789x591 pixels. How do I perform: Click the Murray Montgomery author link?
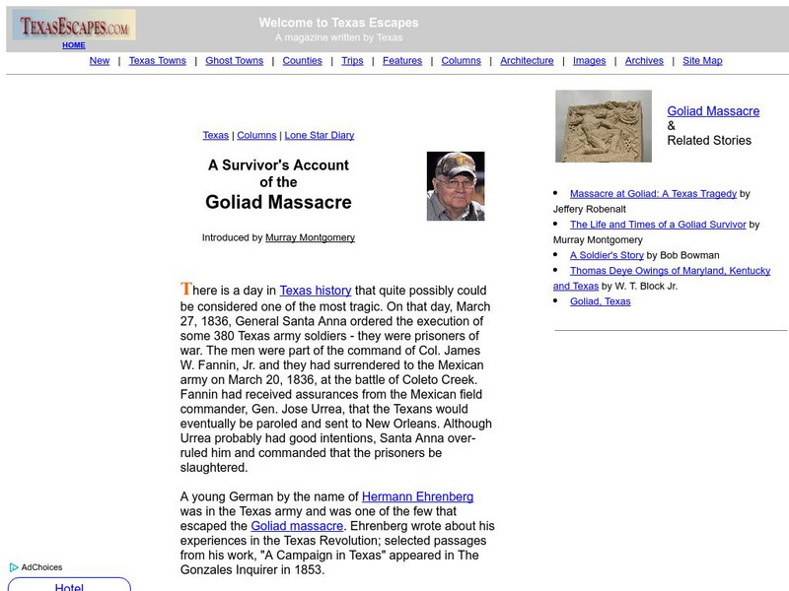(310, 237)
